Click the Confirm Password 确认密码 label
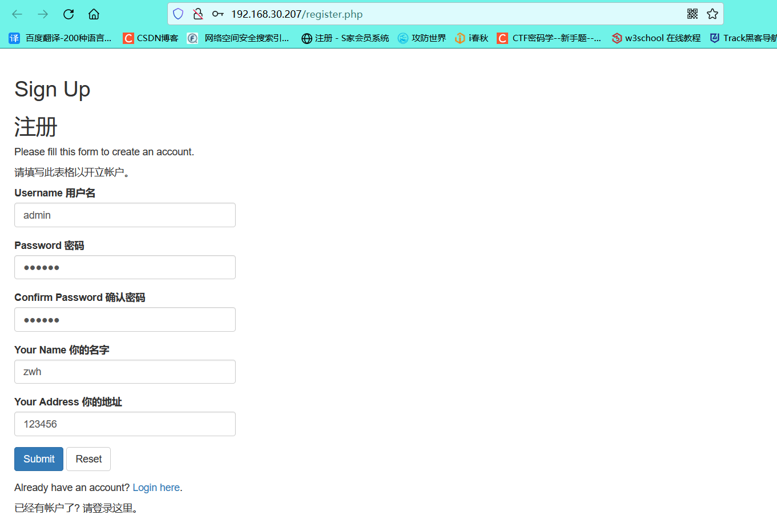Image resolution: width=777 pixels, height=519 pixels. (x=80, y=297)
